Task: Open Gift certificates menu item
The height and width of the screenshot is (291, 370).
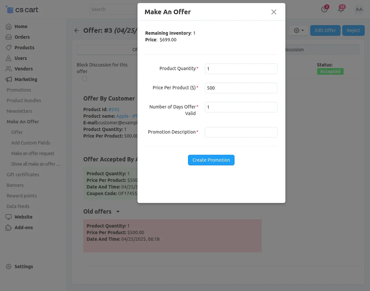Action: pyautogui.click(x=23, y=175)
